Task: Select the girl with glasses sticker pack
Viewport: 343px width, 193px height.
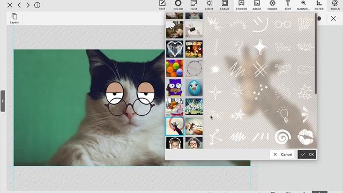Action: tap(194, 143)
